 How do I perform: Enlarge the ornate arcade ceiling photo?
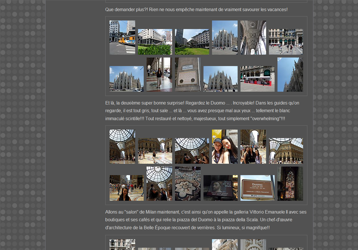[253, 37]
